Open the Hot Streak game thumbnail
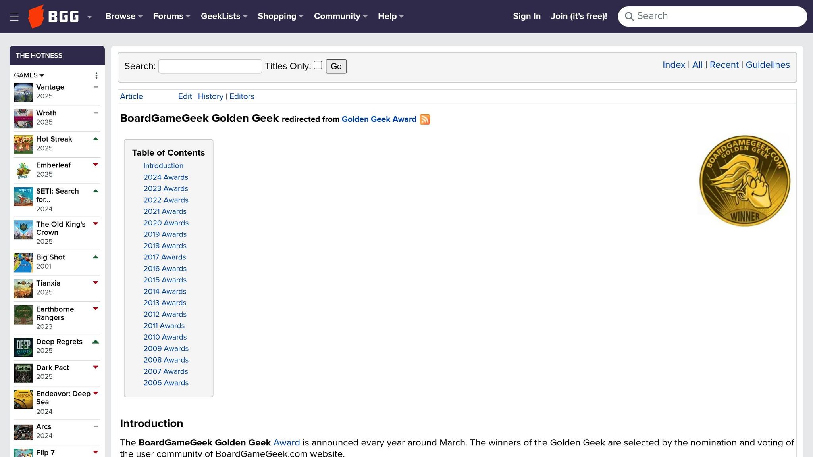 point(23,145)
